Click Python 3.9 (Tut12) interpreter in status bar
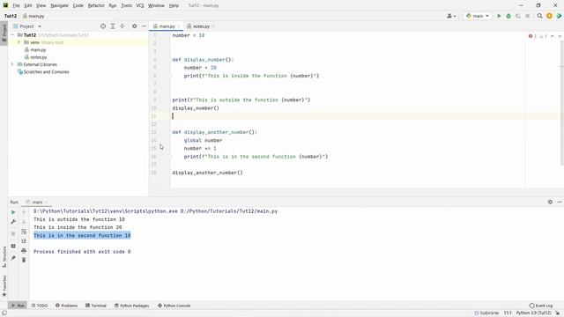 (x=533, y=313)
